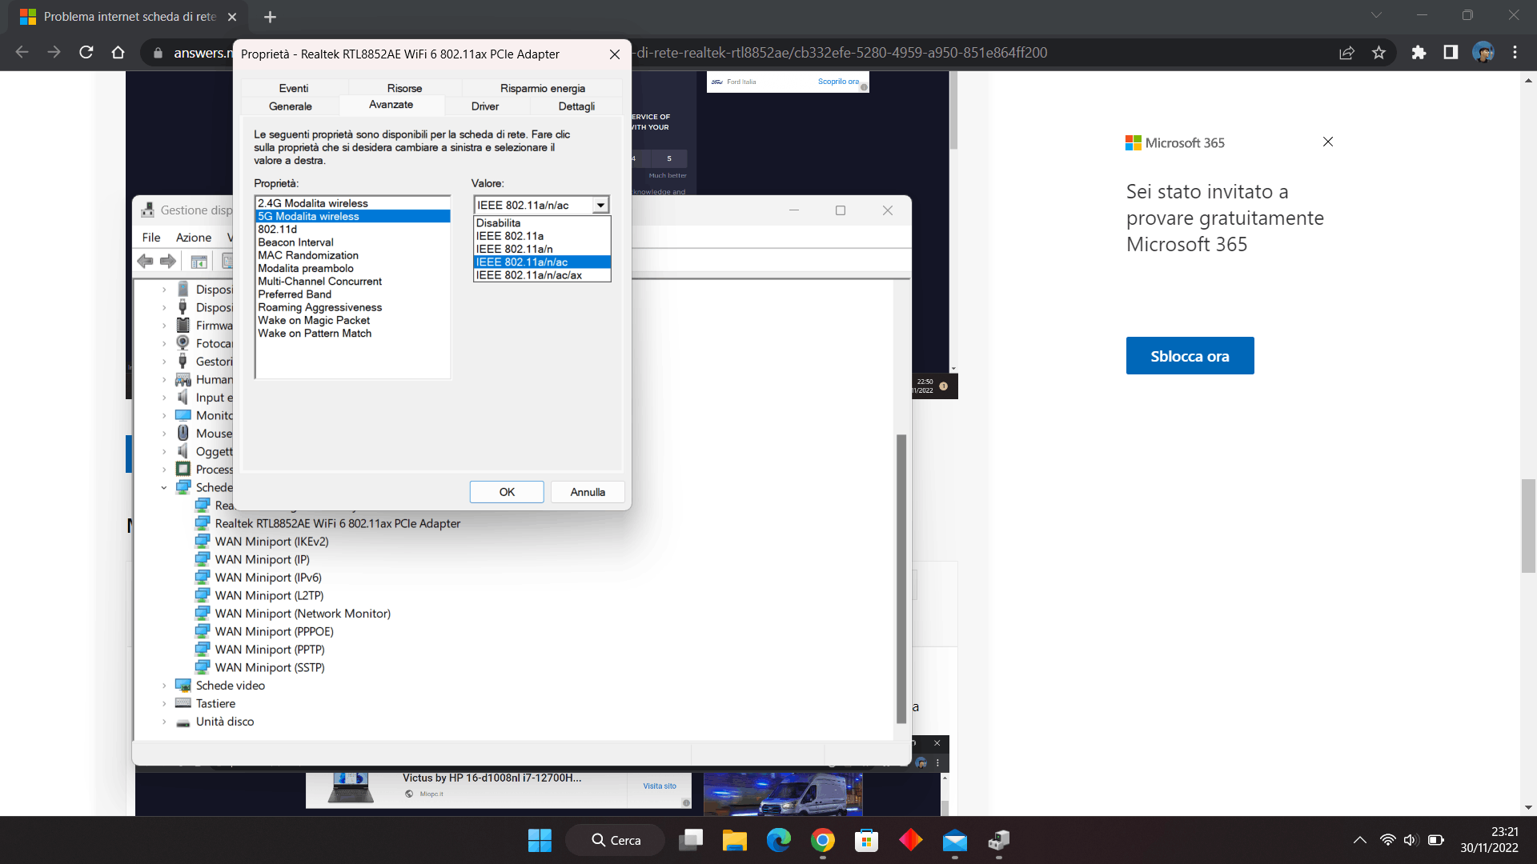Open Microsoft Store from taskbar
This screenshot has width=1537, height=864.
coord(866,841)
